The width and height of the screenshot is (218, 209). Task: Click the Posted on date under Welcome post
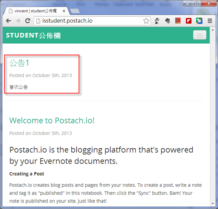(40, 133)
